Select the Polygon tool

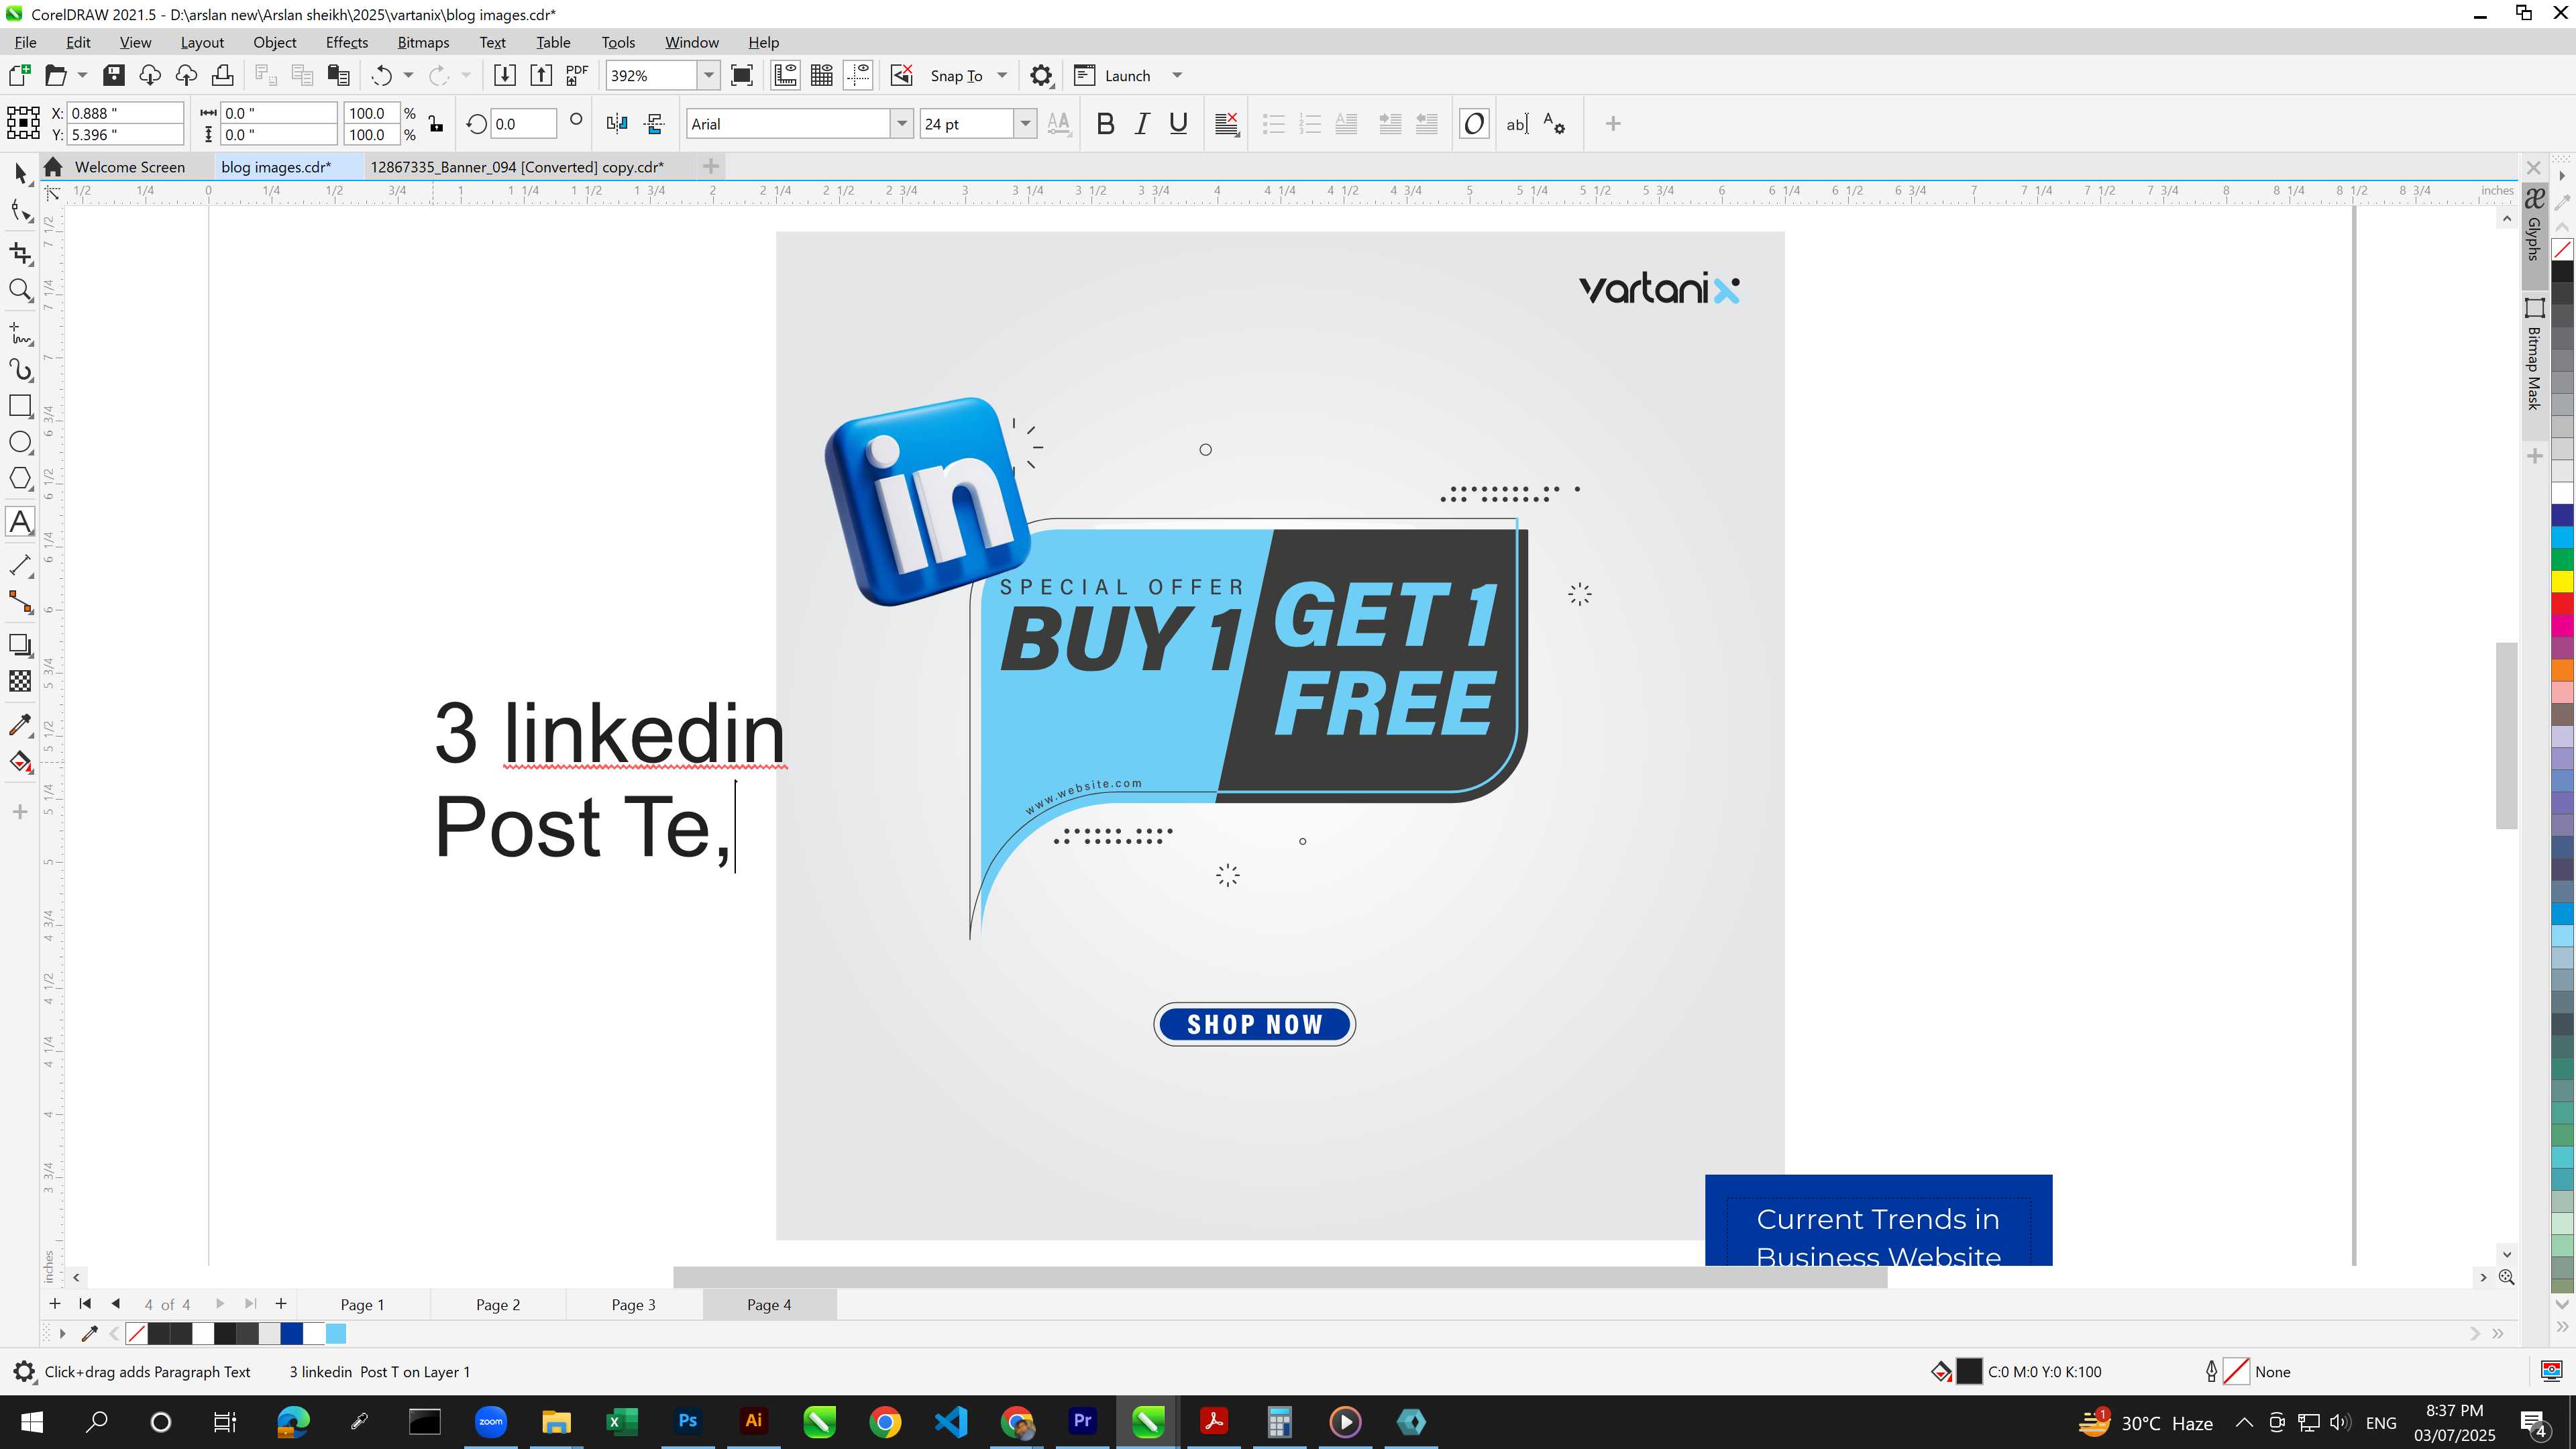21,479
